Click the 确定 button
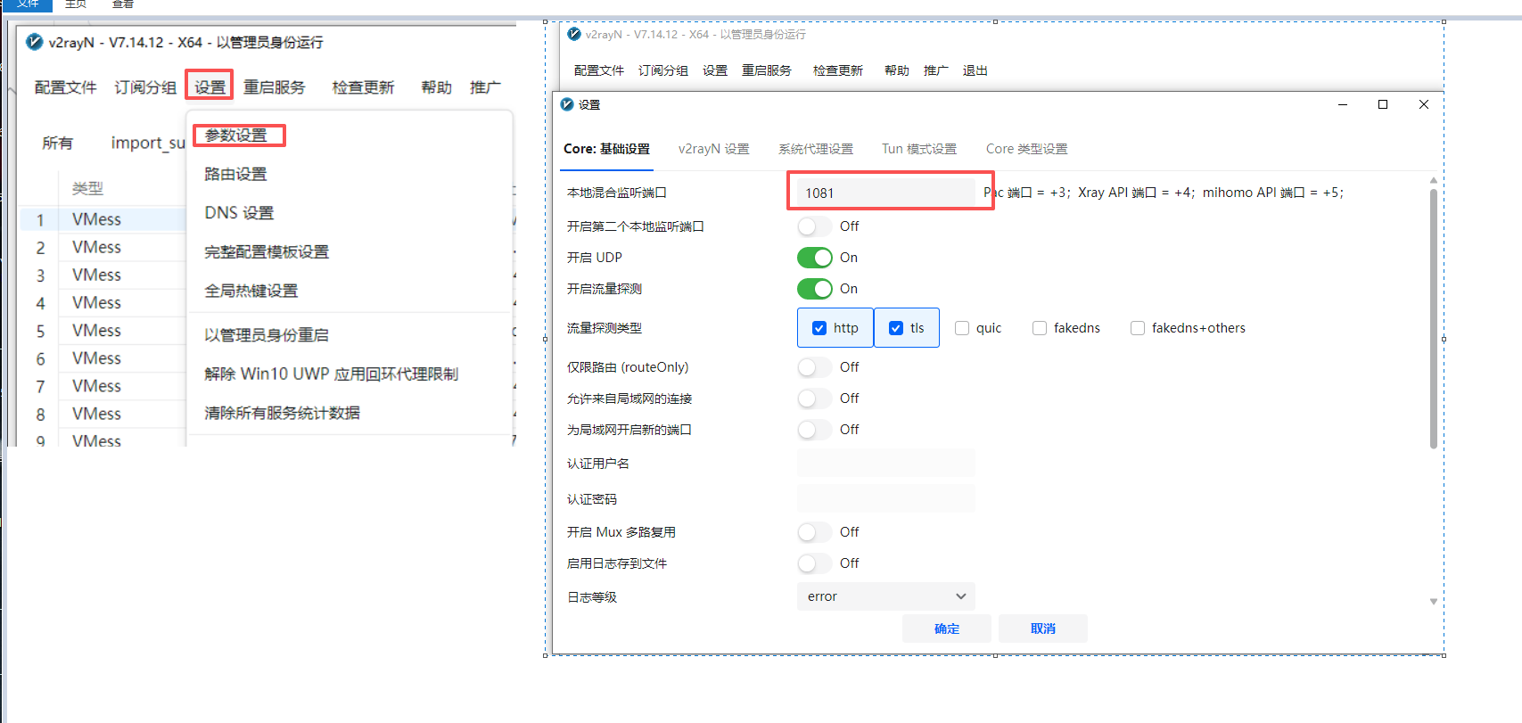The height and width of the screenshot is (723, 1522). tap(947, 629)
